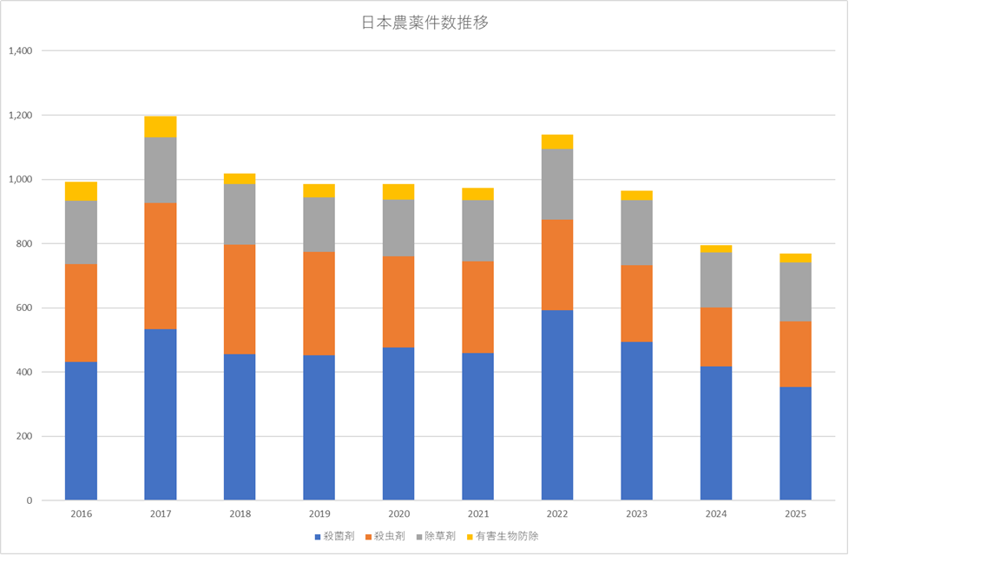Click the orange 殺虫剤 legend marker
This screenshot has height=563, width=1000.
click(368, 537)
